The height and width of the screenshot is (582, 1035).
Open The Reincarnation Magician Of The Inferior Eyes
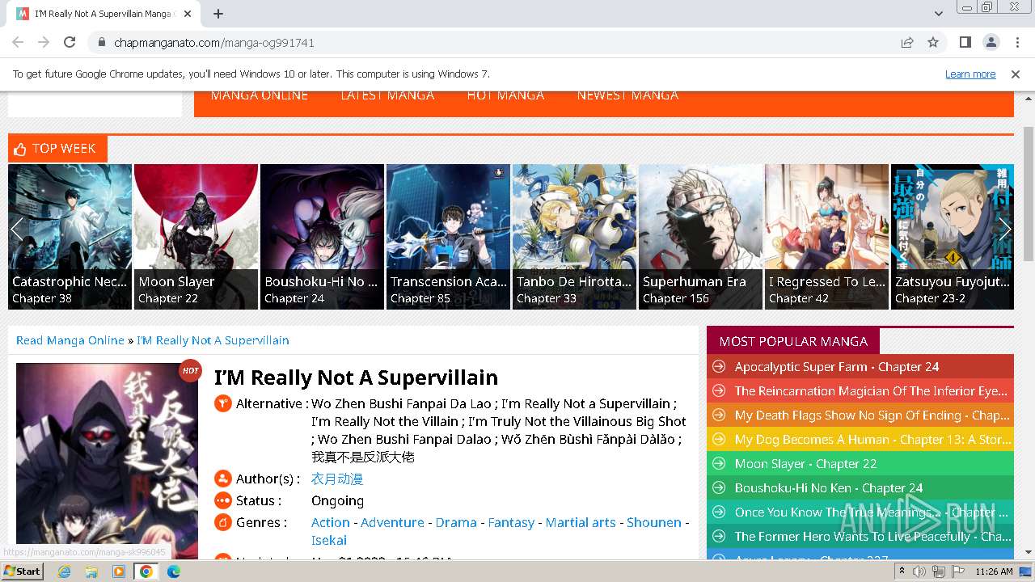[x=872, y=391]
